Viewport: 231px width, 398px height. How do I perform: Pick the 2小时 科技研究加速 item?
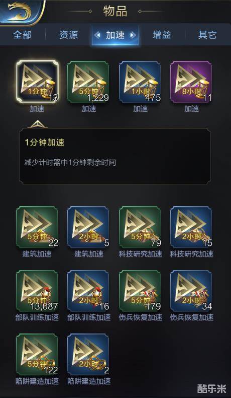[191, 227]
